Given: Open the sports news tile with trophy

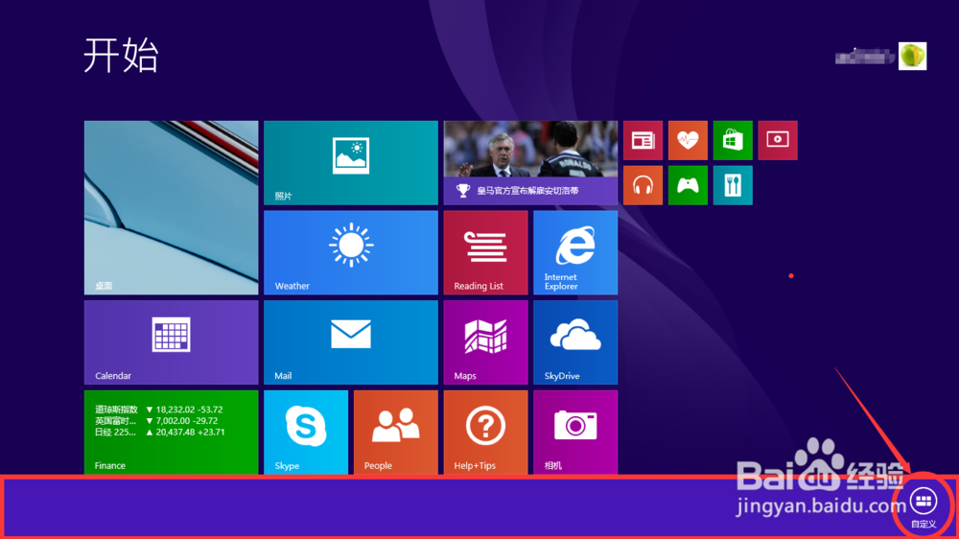Looking at the screenshot, I should [530, 163].
